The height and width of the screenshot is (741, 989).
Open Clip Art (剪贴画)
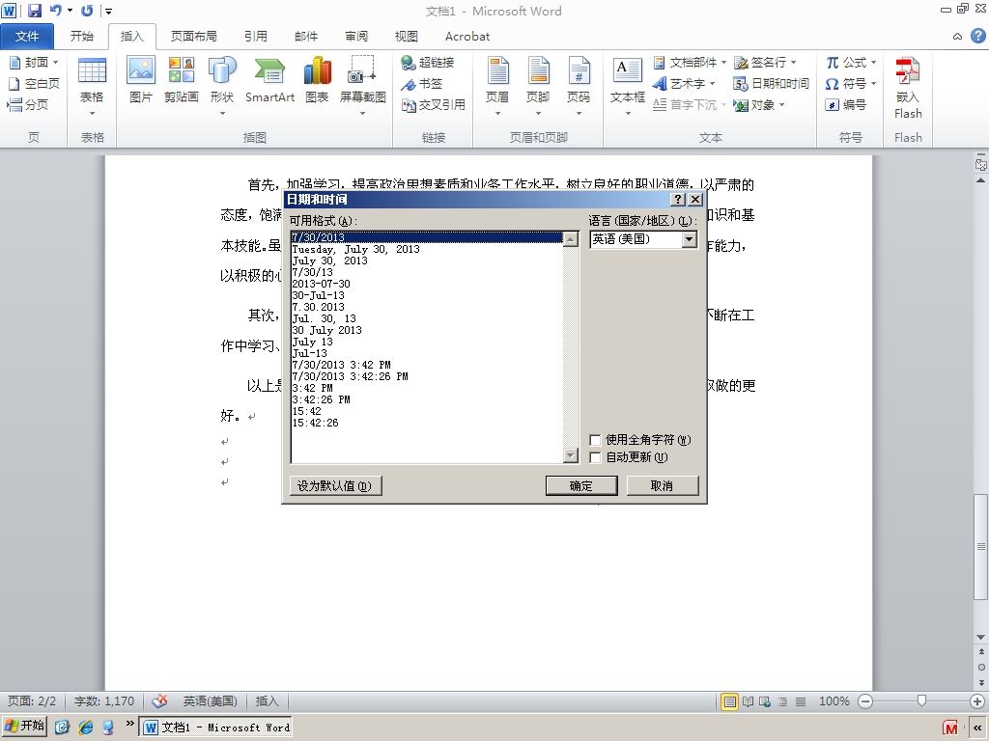coord(181,79)
